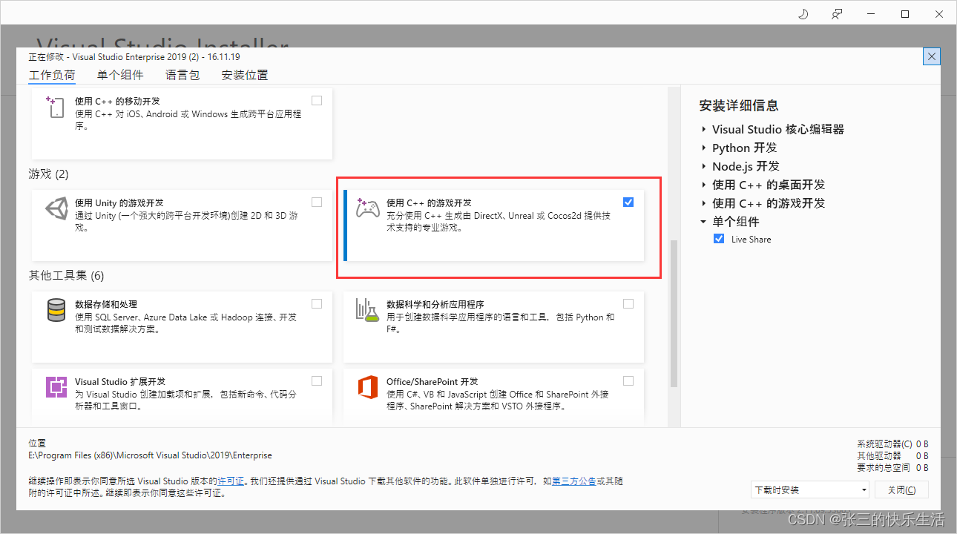Click the 其他工具集 (6) section heading
Viewport: 957px width, 534px height.
point(66,276)
